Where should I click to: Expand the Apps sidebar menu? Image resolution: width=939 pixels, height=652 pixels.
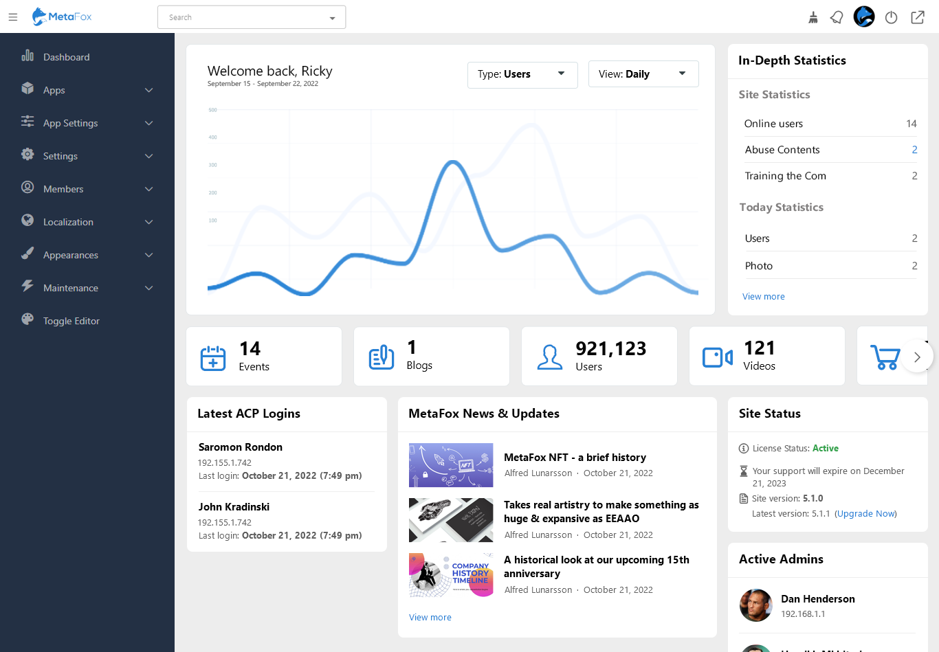point(87,90)
